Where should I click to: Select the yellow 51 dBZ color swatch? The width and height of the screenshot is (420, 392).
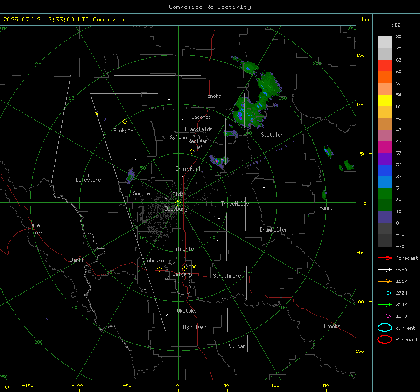[x=385, y=101]
